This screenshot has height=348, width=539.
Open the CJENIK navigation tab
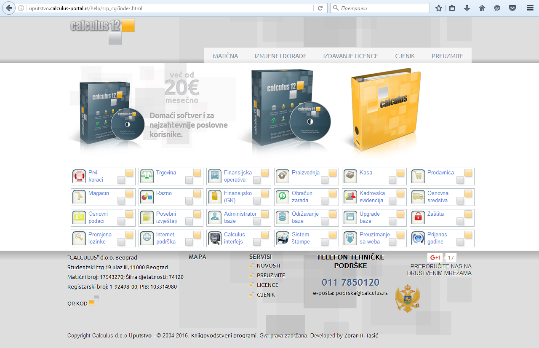[405, 56]
